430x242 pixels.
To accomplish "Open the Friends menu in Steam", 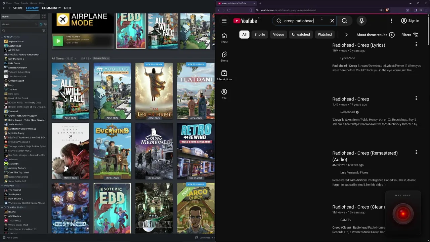I will (25, 3).
